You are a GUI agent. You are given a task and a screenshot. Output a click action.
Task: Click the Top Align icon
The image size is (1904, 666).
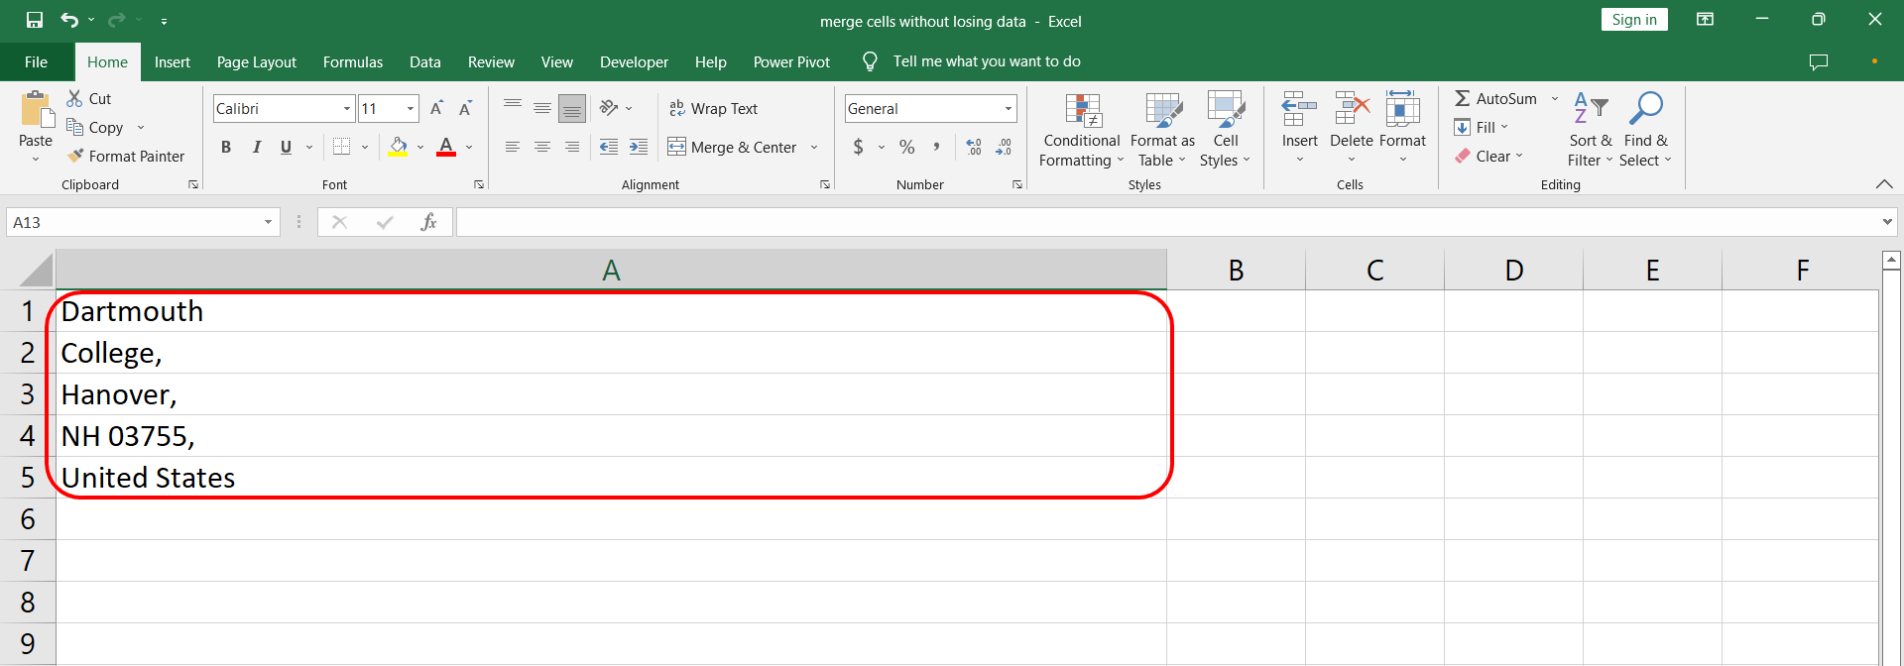click(x=513, y=108)
